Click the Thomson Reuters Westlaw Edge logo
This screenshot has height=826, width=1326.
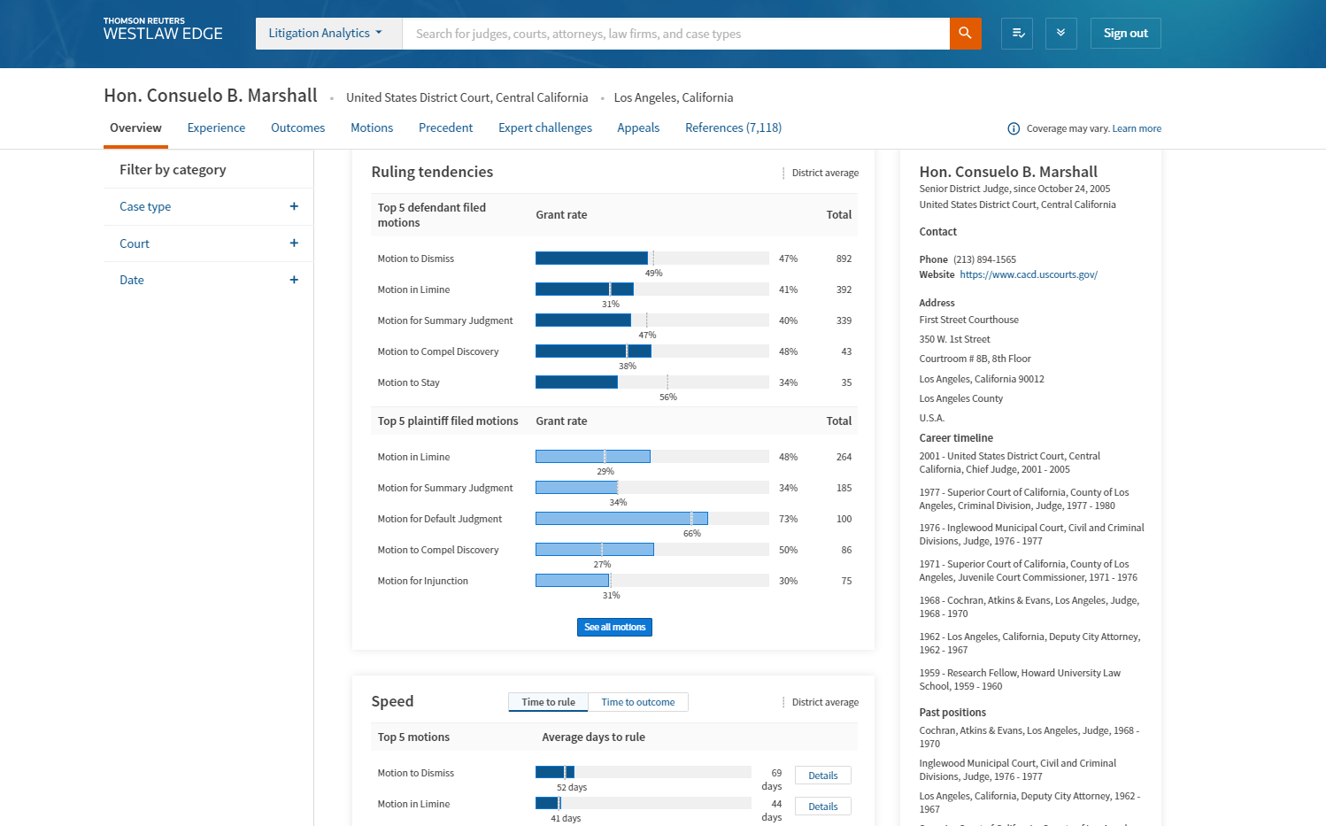(163, 30)
